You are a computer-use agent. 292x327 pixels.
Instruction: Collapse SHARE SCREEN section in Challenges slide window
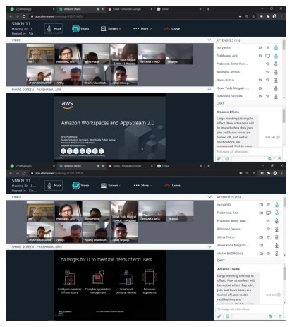pos(209,246)
